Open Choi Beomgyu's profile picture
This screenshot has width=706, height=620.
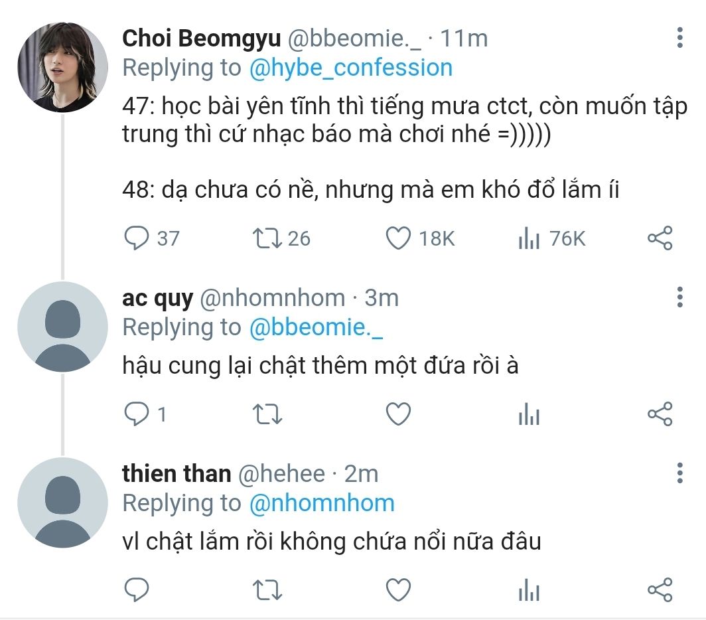coord(62,68)
